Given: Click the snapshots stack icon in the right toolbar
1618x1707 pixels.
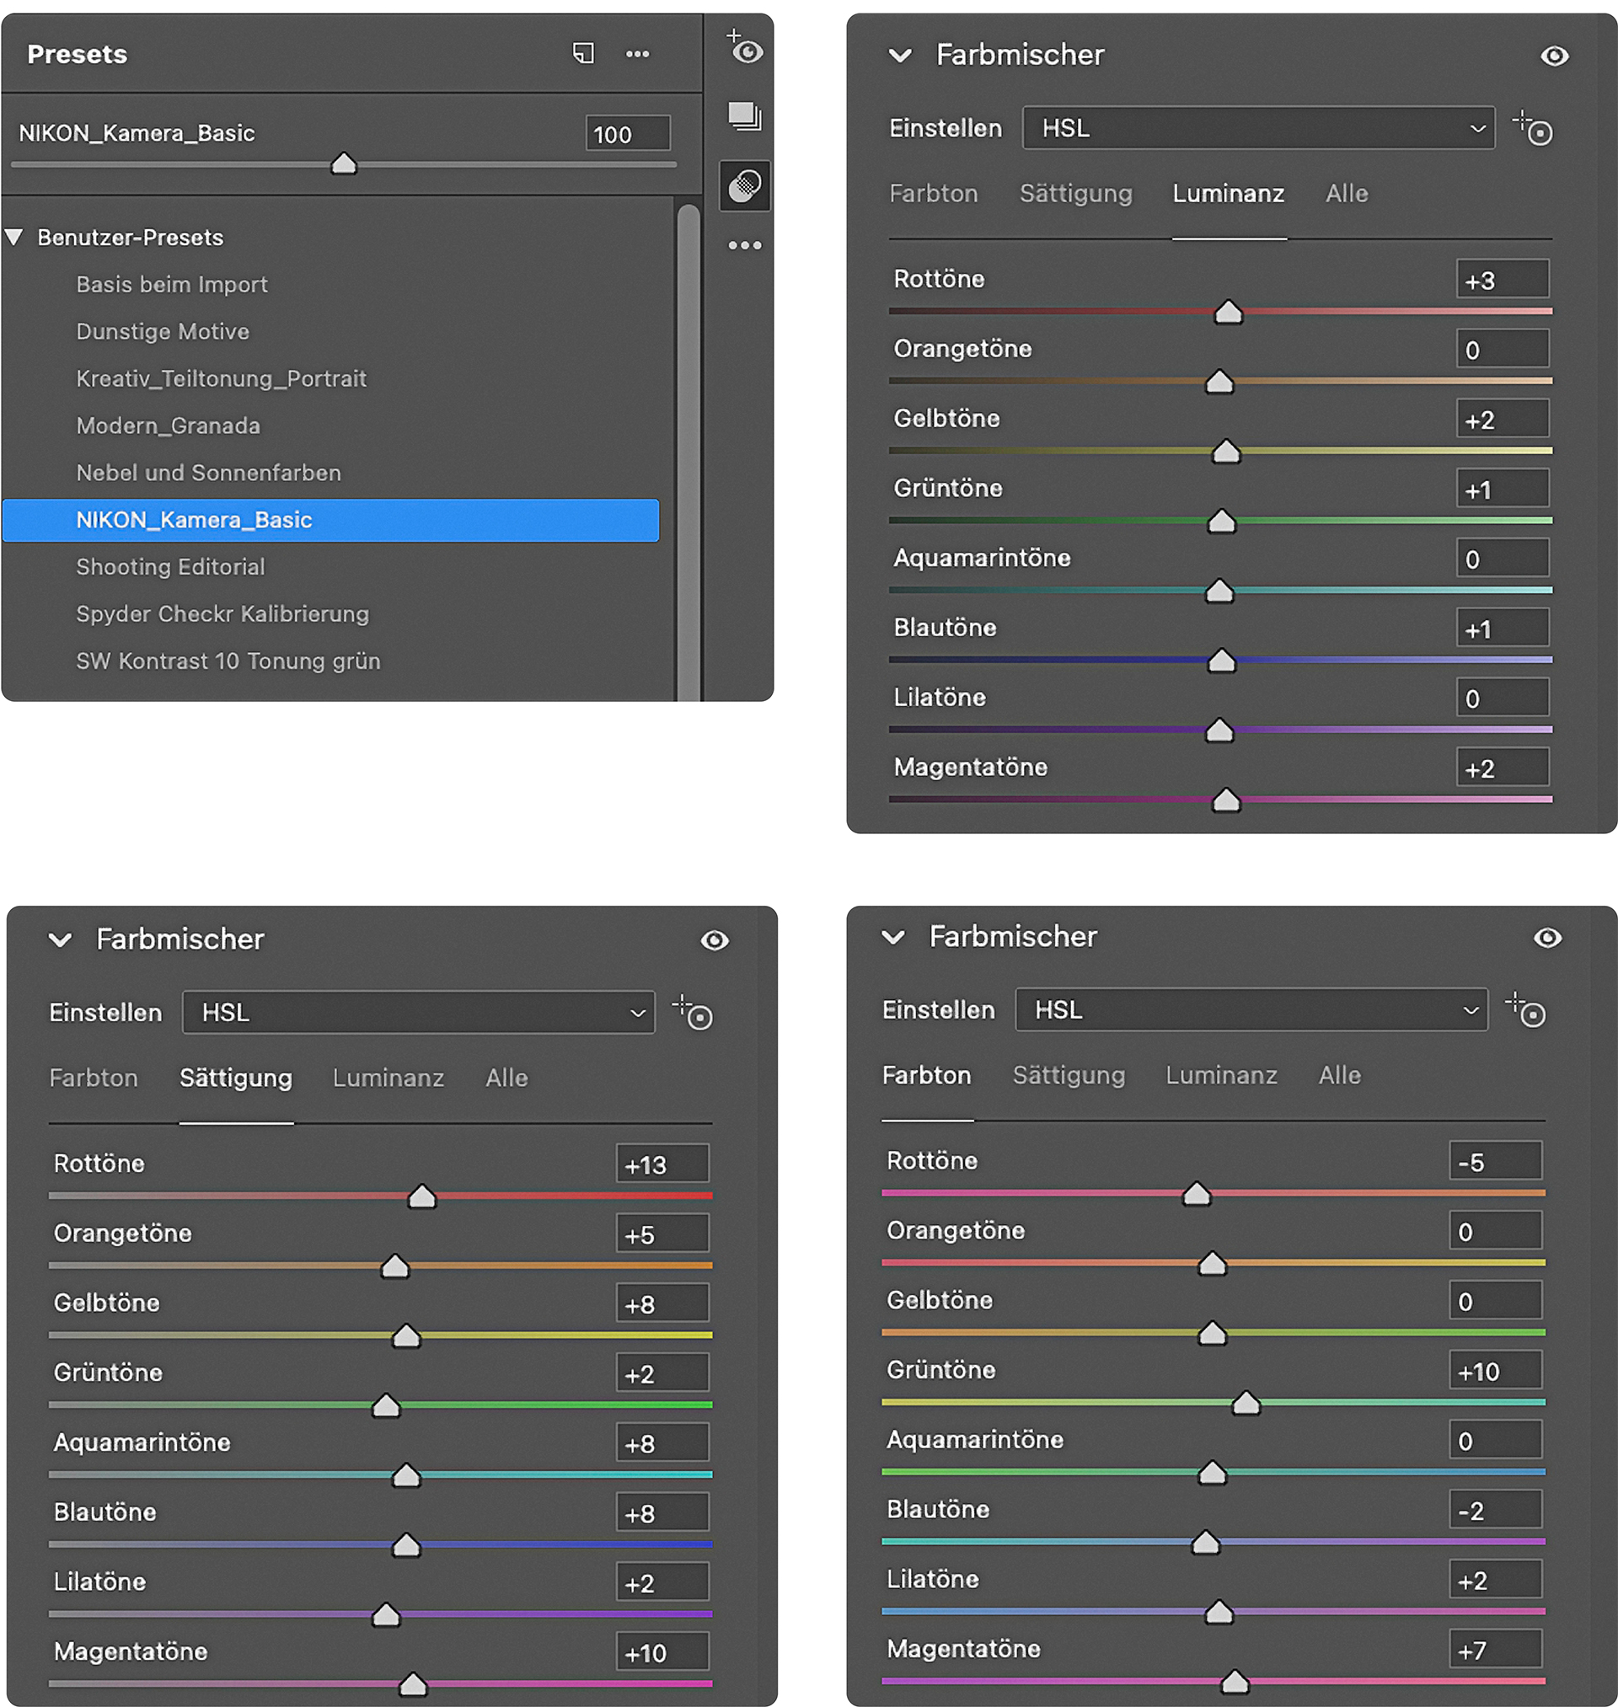Looking at the screenshot, I should coord(744,115).
